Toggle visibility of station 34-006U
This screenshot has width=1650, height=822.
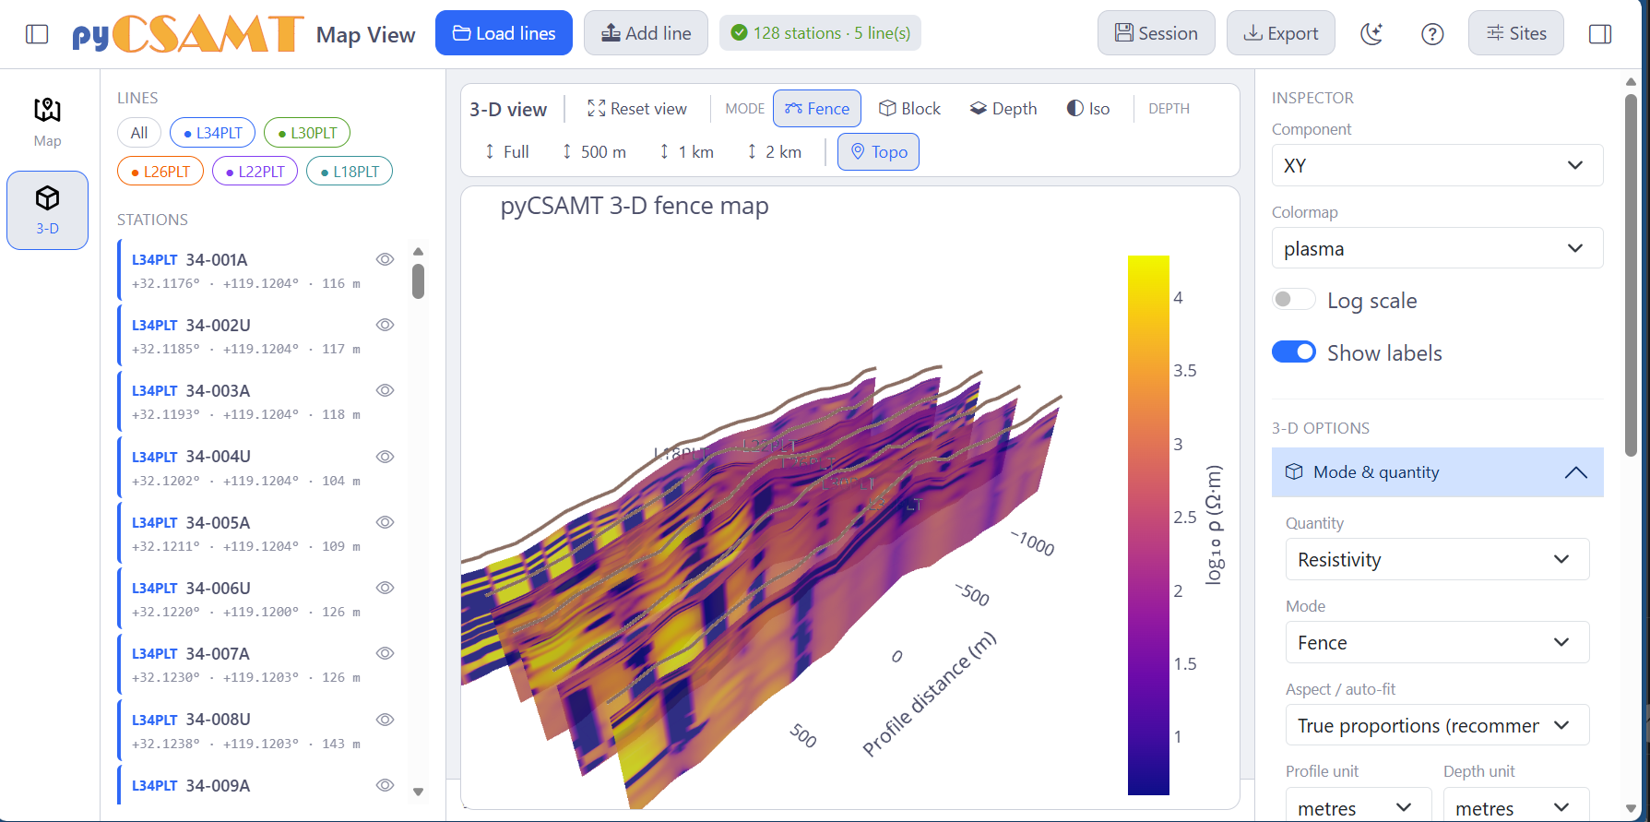(386, 588)
